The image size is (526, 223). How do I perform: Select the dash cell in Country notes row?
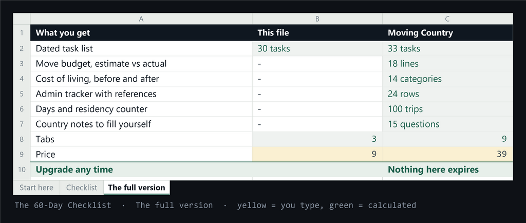point(317,124)
